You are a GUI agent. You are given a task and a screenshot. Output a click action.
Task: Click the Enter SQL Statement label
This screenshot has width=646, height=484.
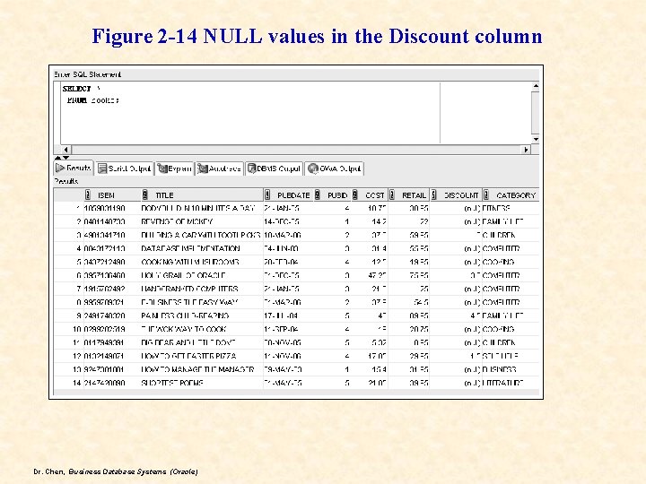(x=87, y=74)
